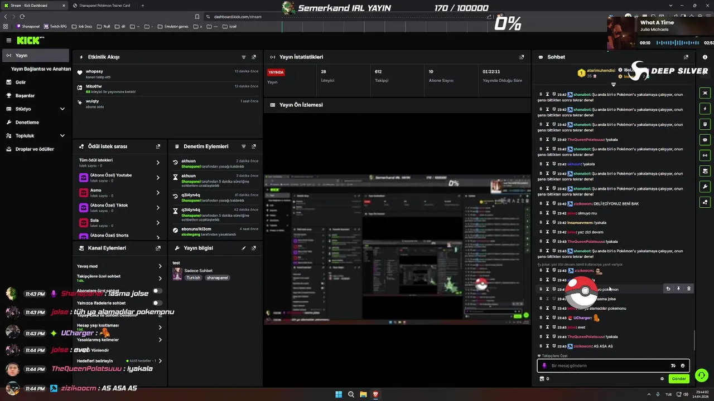Open the Emulator games bookmark folder
Image resolution: width=714 pixels, height=401 pixels.
(173, 26)
